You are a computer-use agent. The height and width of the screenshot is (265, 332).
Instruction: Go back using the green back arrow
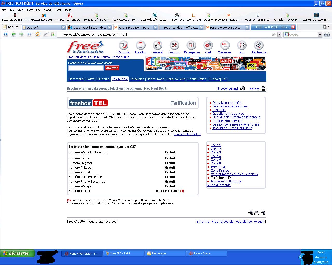(13, 34)
